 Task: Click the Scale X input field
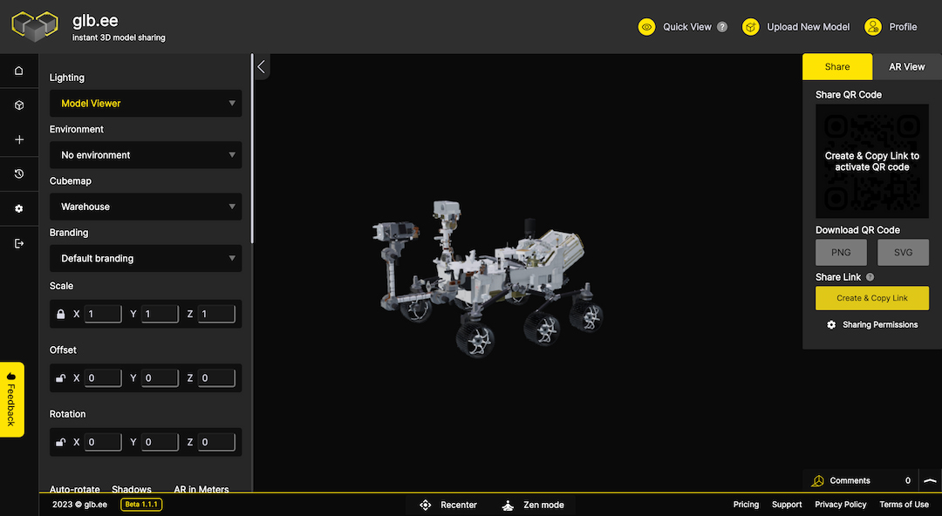[103, 314]
